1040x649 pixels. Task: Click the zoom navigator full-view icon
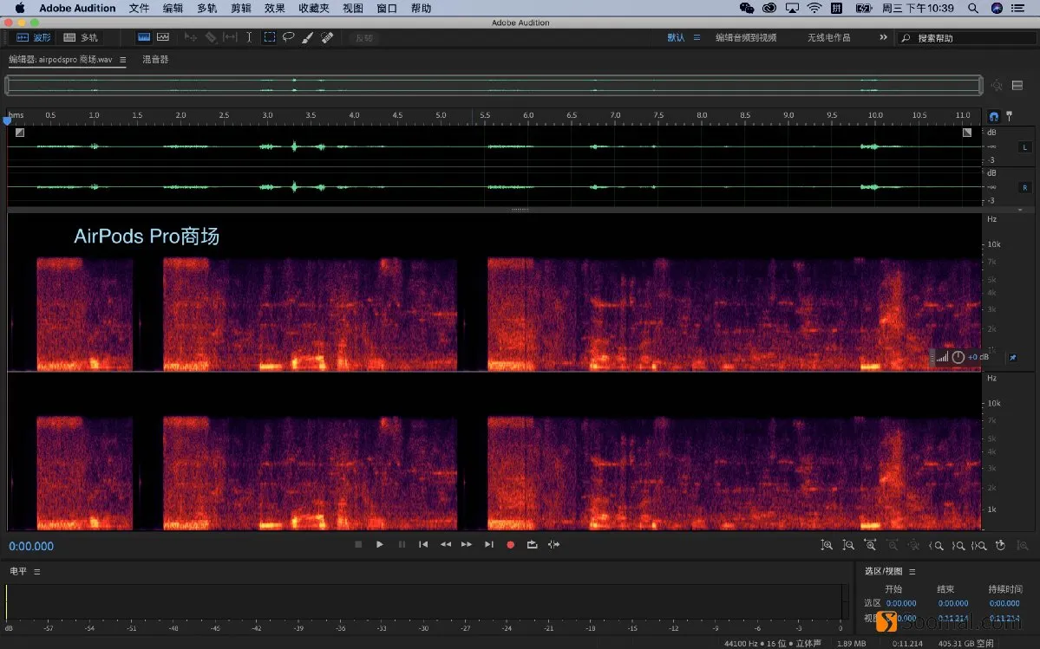[997, 86]
